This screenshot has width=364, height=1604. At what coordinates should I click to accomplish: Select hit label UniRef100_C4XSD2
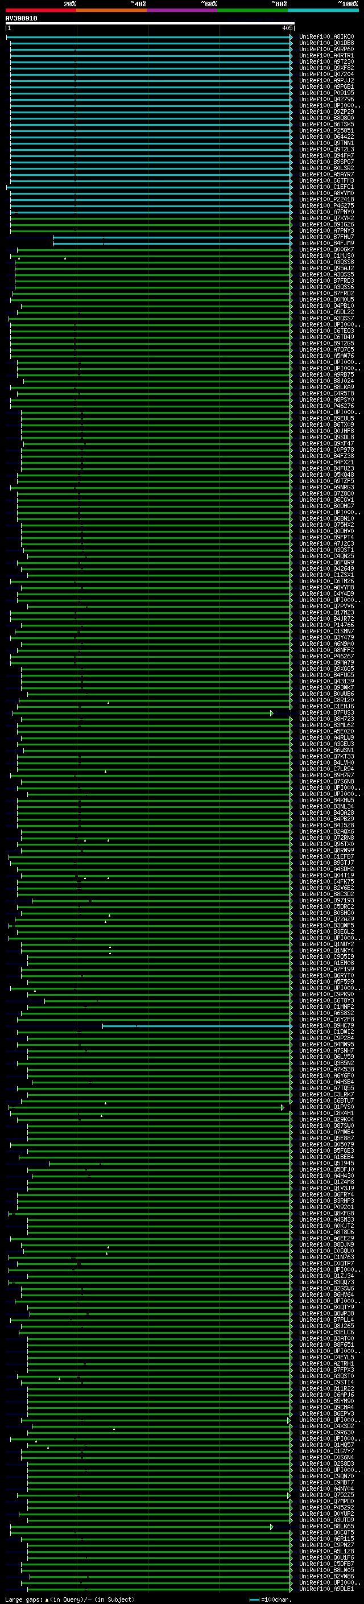(x=326, y=1426)
